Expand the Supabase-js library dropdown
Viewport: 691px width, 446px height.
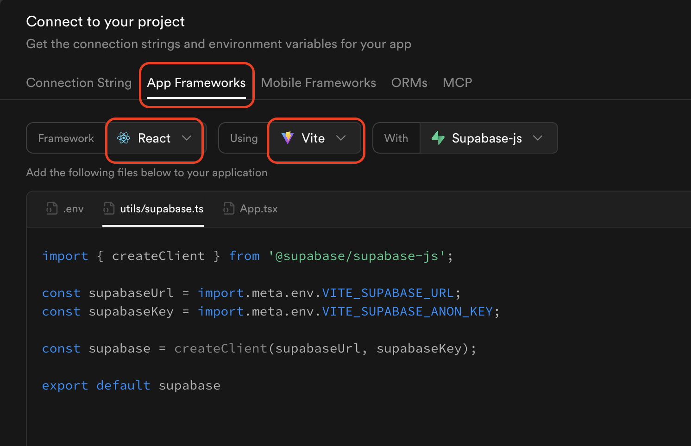pyautogui.click(x=538, y=137)
